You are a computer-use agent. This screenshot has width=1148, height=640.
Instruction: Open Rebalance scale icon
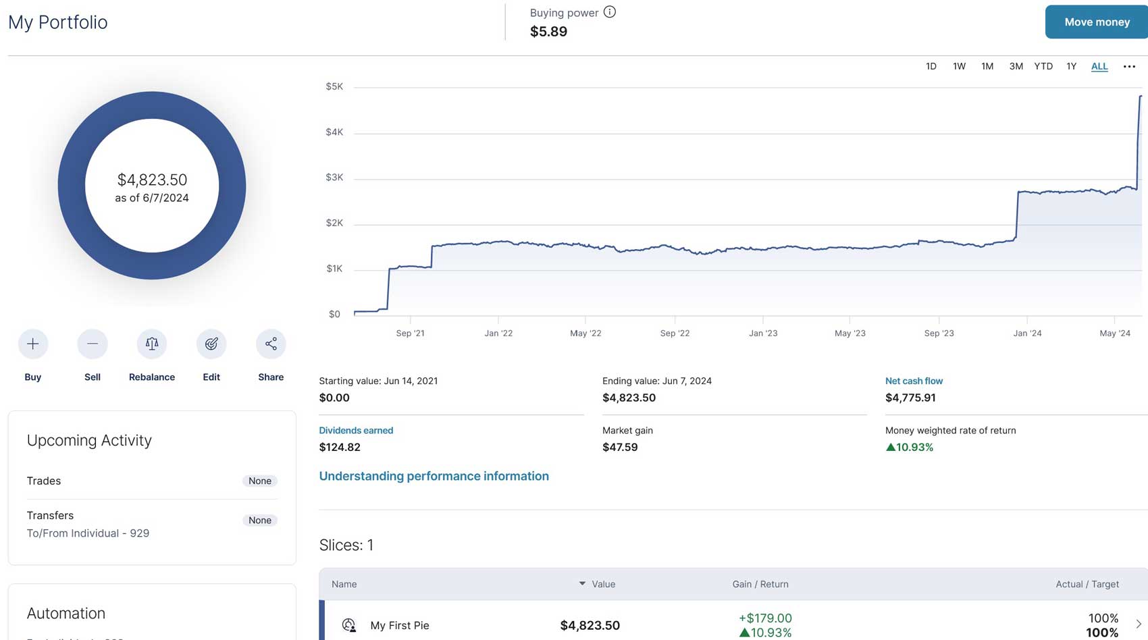point(152,344)
